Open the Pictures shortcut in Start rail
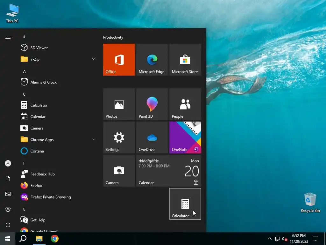Image resolution: width=326 pixels, height=245 pixels. (x=8, y=194)
